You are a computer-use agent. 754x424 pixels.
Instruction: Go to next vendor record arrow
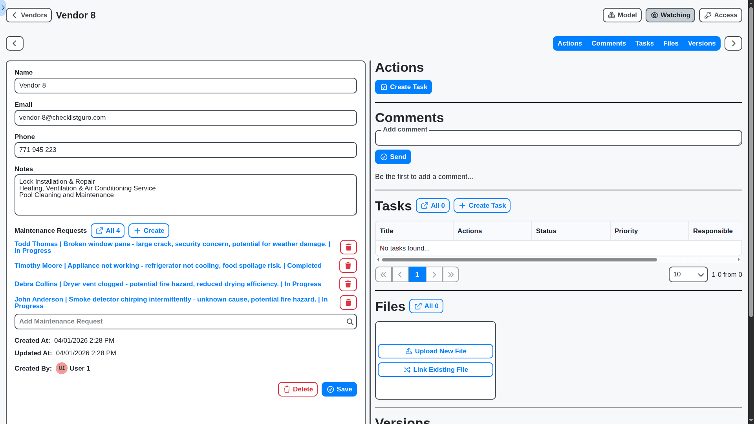click(733, 44)
